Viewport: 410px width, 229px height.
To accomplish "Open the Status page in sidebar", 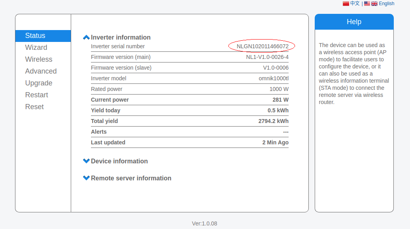I will 35,36.
